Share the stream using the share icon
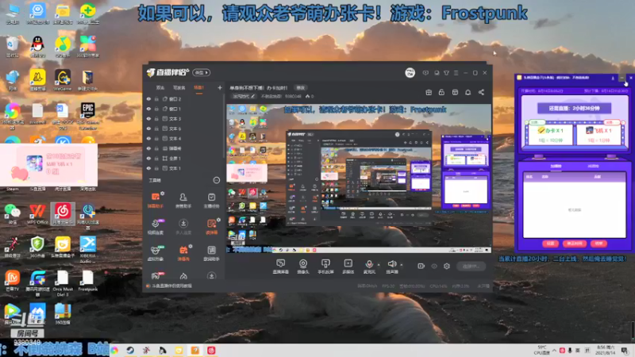 [x=481, y=92]
